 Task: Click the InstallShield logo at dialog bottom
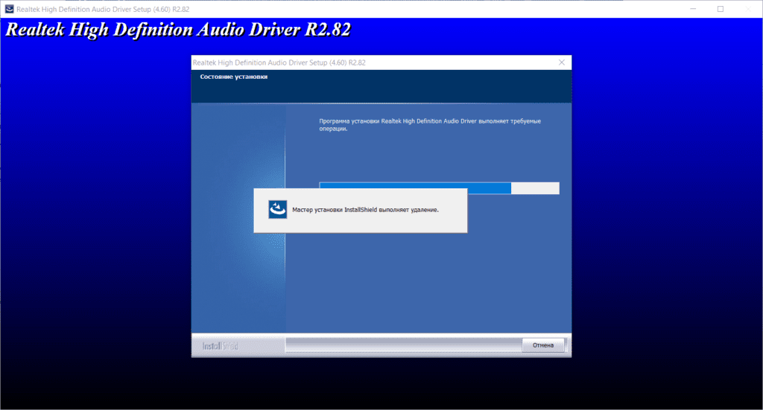[220, 346]
